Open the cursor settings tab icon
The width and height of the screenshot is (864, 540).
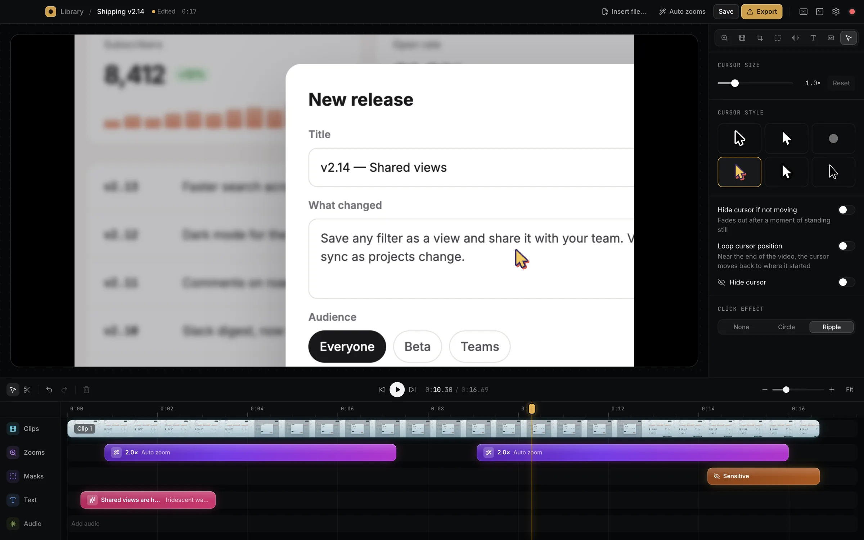[x=849, y=38]
